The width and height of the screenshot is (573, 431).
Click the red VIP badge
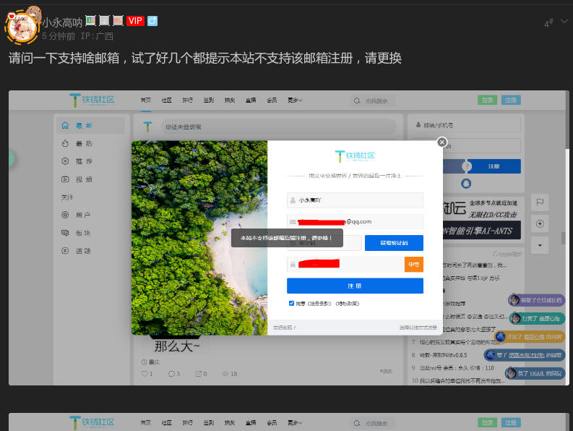(x=135, y=21)
